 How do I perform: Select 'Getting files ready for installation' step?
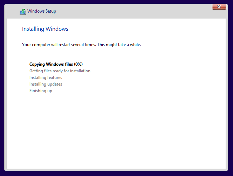tap(60, 71)
